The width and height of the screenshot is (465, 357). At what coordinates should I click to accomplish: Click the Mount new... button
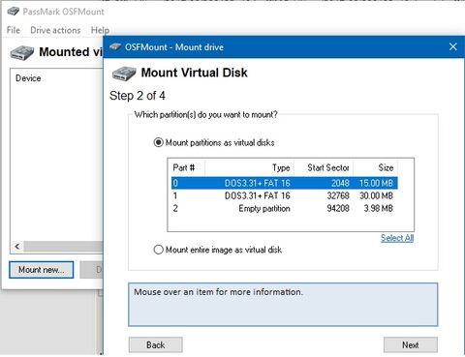tap(42, 270)
